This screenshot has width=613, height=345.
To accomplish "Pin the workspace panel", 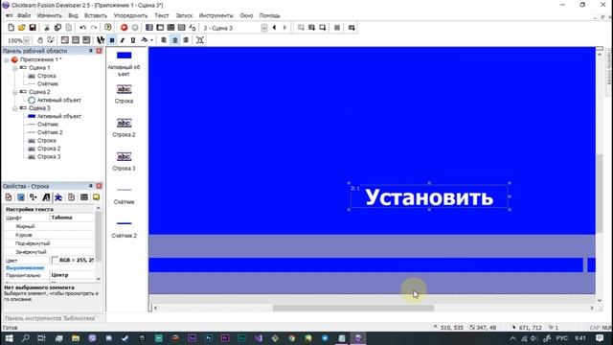I will [91, 51].
